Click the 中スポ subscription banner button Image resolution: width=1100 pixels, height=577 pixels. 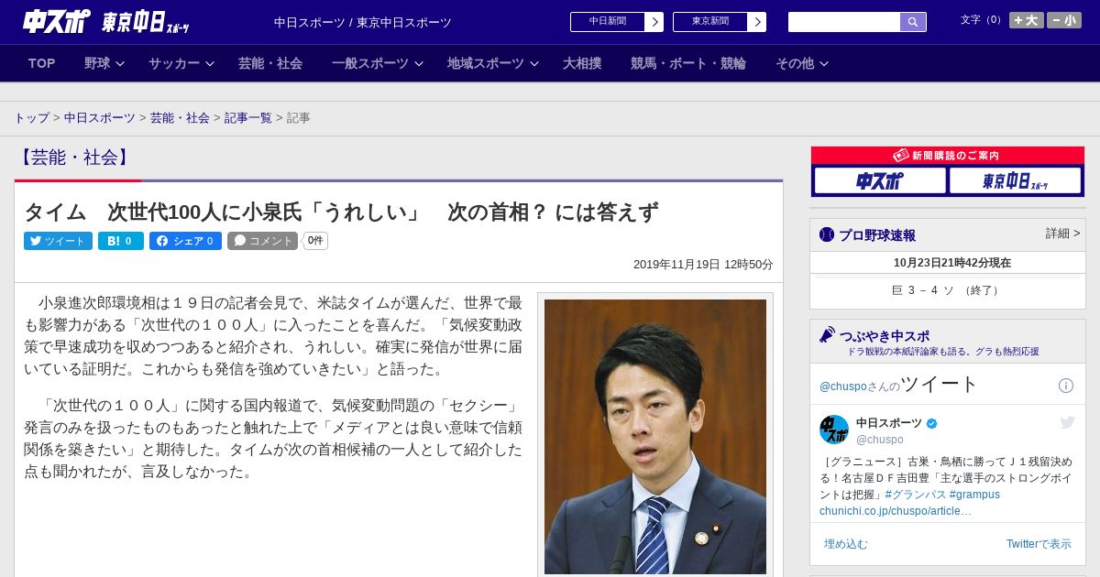(879, 180)
